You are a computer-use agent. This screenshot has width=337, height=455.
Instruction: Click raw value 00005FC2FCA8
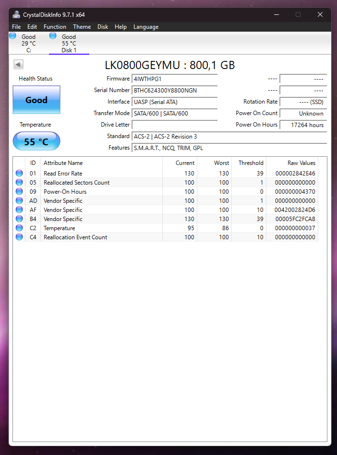(295, 219)
